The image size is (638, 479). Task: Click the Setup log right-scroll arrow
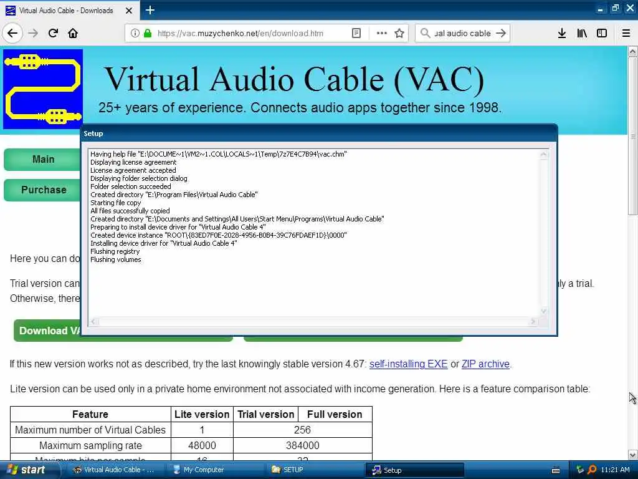pos(533,321)
